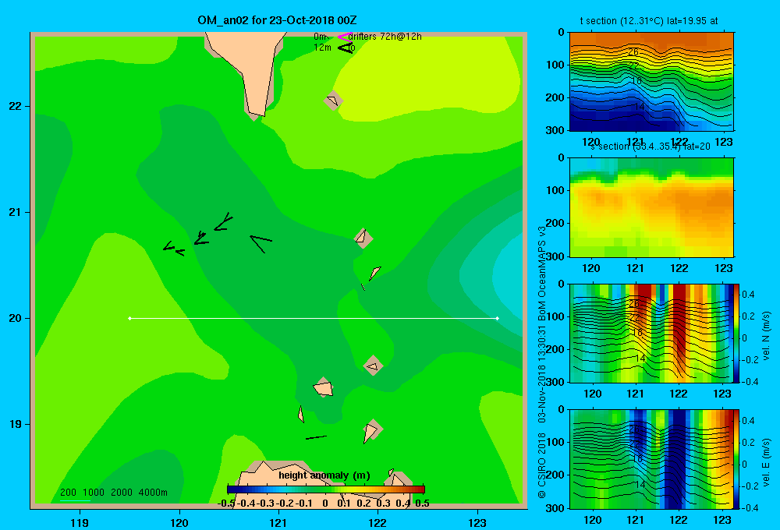Click the 't section (12..31°C) lat=19.95' title
This screenshot has width=780, height=530.
[649, 21]
